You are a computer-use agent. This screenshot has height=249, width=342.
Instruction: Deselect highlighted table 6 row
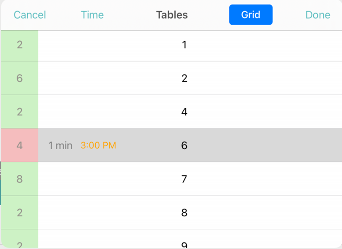click(x=171, y=145)
